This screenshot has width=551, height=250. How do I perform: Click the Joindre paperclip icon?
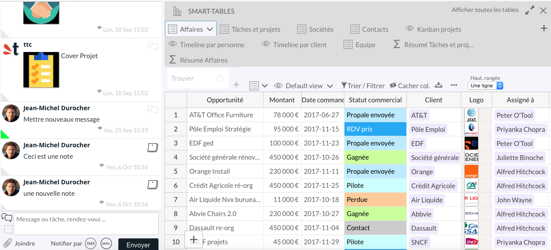pyautogui.click(x=8, y=243)
